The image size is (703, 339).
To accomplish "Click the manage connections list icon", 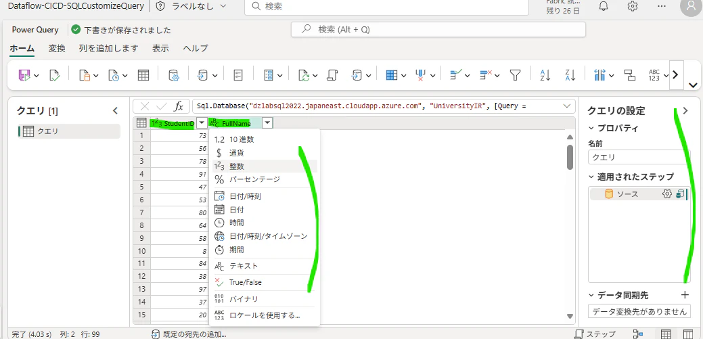I will [x=269, y=75].
